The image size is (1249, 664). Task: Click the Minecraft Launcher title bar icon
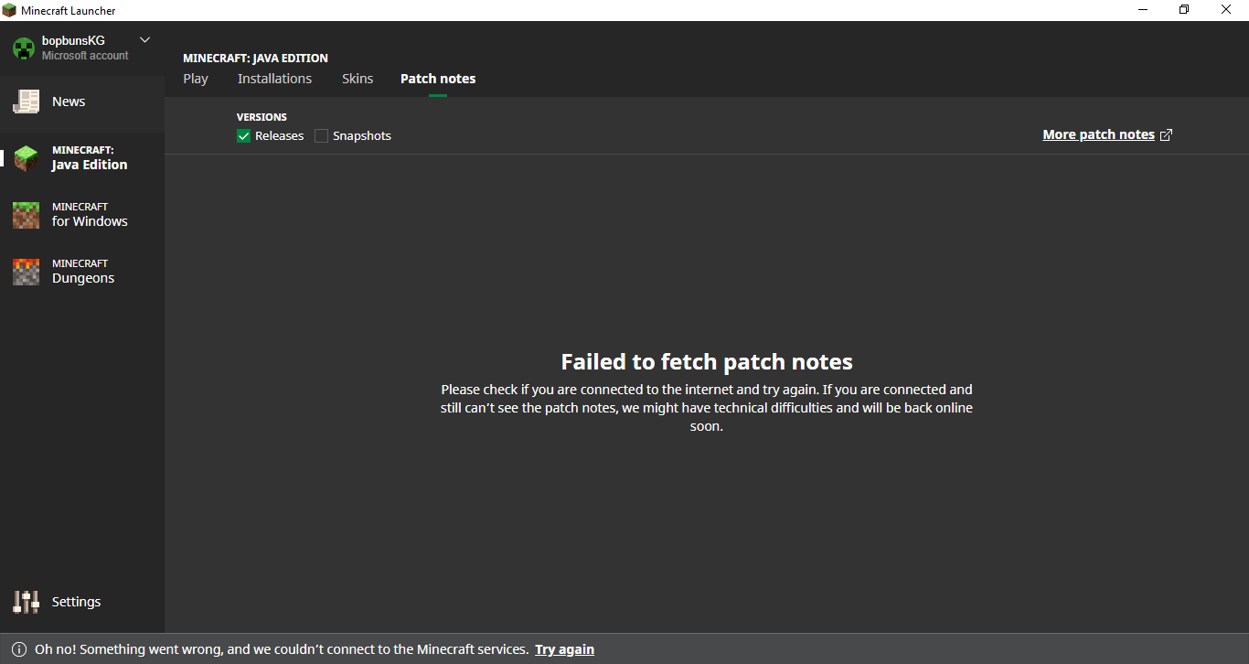pyautogui.click(x=9, y=10)
